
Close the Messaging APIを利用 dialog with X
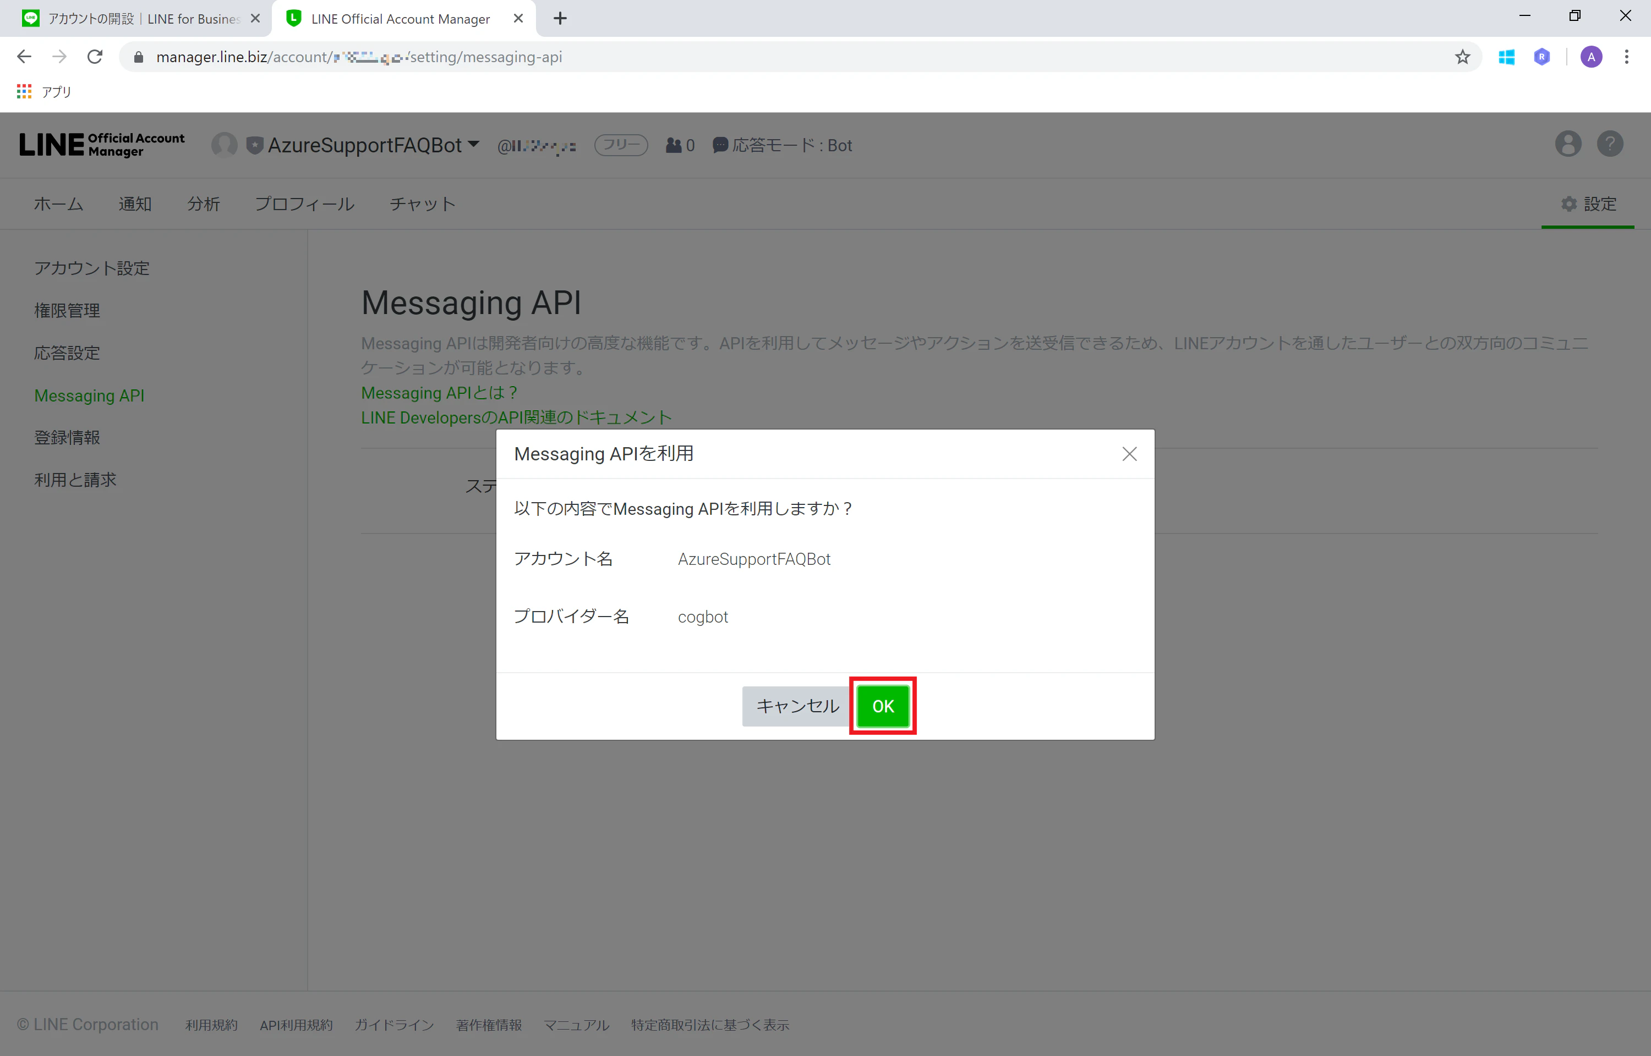pos(1129,454)
